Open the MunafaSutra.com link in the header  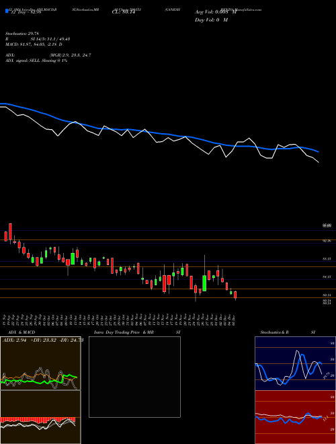coord(250,9)
